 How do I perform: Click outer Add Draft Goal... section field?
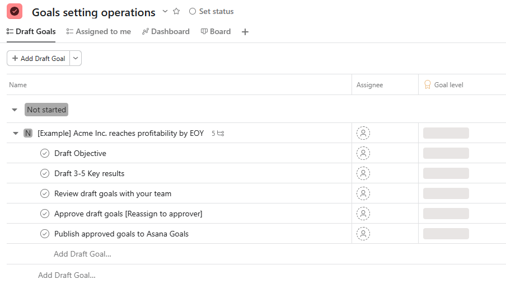click(67, 275)
